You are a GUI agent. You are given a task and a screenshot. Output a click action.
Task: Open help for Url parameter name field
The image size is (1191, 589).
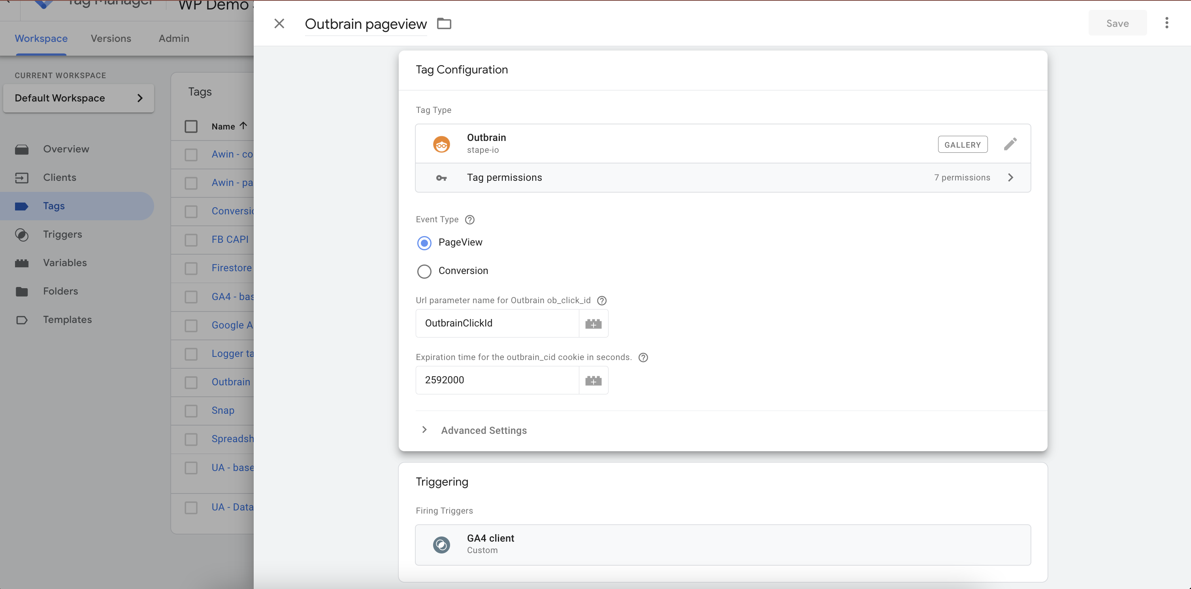[x=601, y=301]
